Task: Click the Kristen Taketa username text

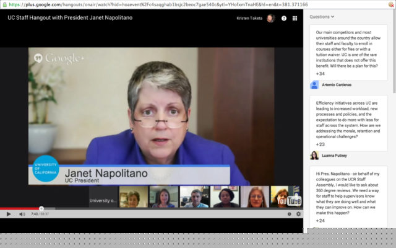Action: click(x=249, y=18)
